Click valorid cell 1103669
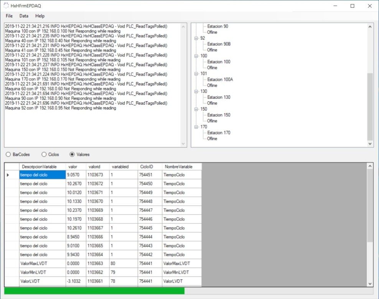The width and height of the screenshot is (379, 299). (x=98, y=210)
